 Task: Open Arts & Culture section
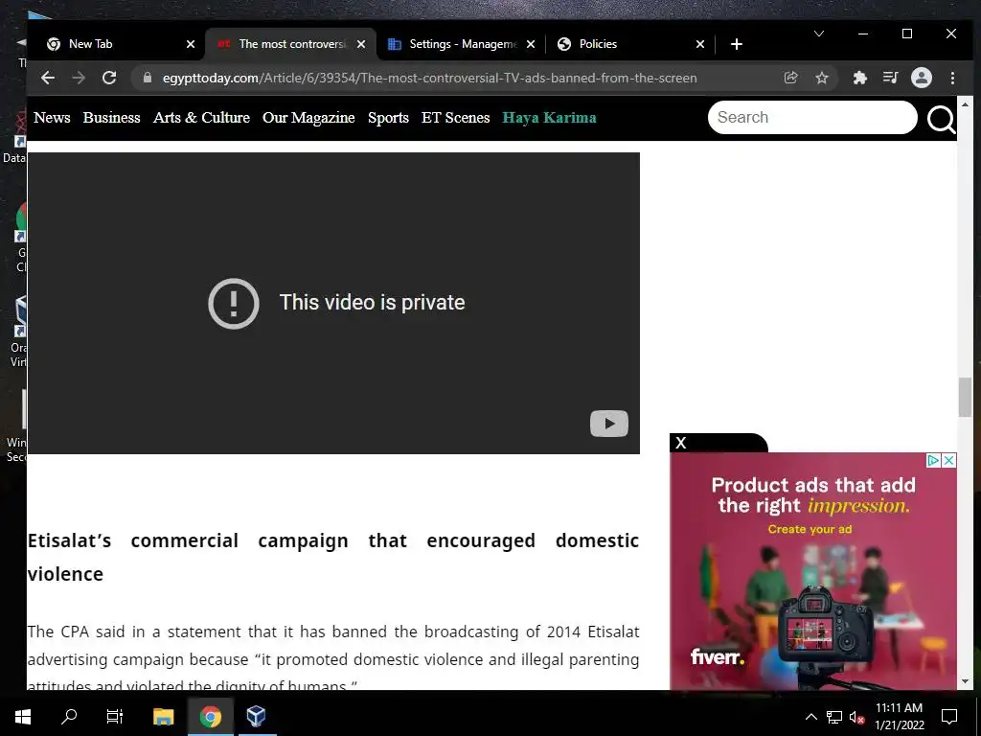coord(201,118)
